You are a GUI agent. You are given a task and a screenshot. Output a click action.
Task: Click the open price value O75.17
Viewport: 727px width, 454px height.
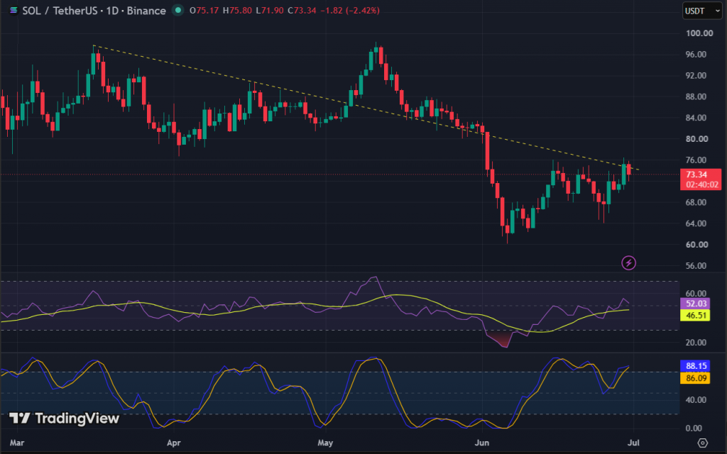click(x=204, y=11)
